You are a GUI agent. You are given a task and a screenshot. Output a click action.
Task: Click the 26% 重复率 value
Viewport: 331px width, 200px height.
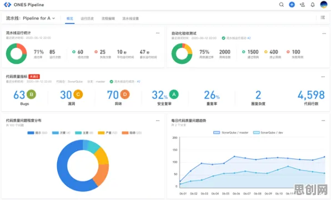click(212, 95)
